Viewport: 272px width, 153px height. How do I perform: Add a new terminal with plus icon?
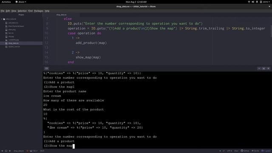pyautogui.click(x=2, y=151)
